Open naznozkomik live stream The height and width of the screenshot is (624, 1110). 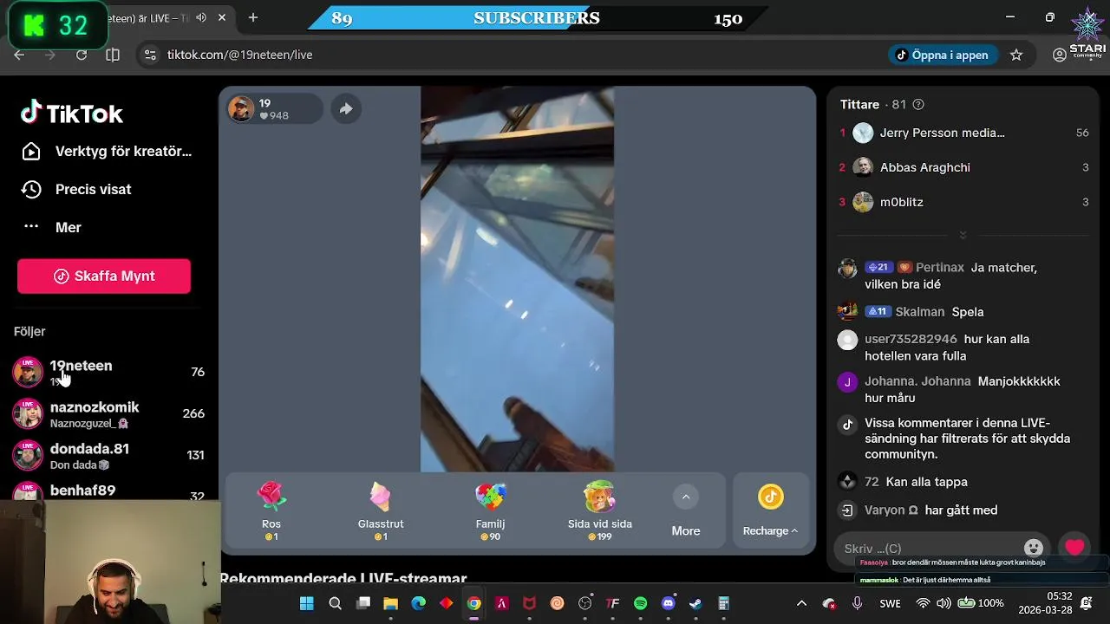[x=109, y=413]
